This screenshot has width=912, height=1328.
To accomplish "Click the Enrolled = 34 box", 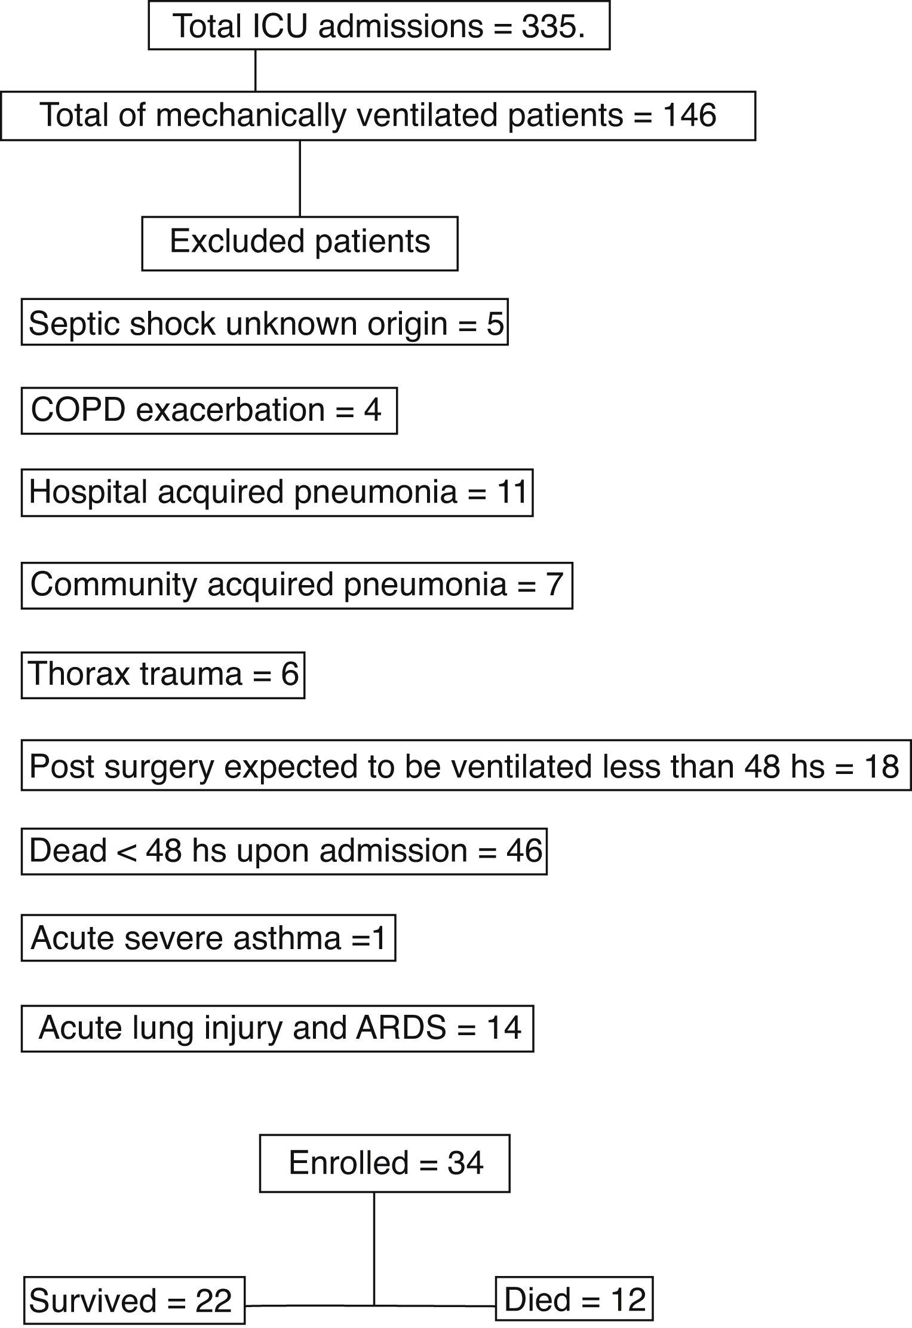I will [385, 1163].
